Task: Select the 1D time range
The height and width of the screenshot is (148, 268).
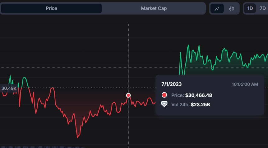Action: (250, 8)
